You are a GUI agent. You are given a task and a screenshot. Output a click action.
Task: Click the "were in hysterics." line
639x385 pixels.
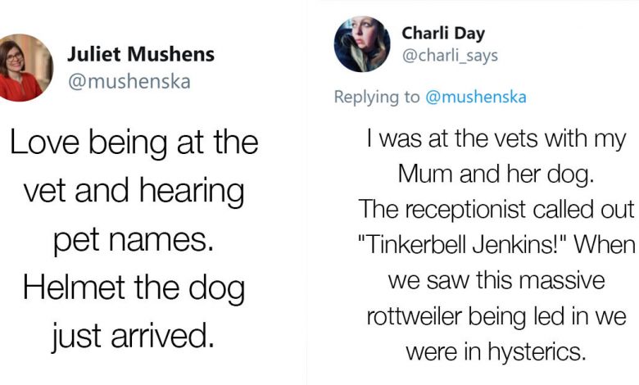pos(496,351)
